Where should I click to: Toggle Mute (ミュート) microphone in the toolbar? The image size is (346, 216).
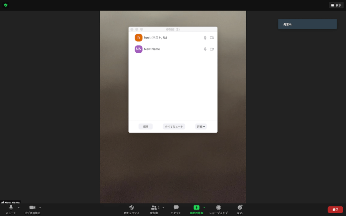[x=11, y=208]
